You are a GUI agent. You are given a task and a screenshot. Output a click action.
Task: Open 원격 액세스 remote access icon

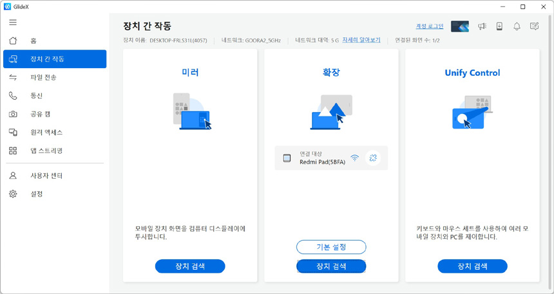pyautogui.click(x=13, y=132)
